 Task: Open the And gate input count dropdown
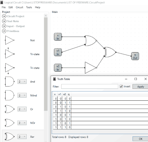(x=22, y=82)
